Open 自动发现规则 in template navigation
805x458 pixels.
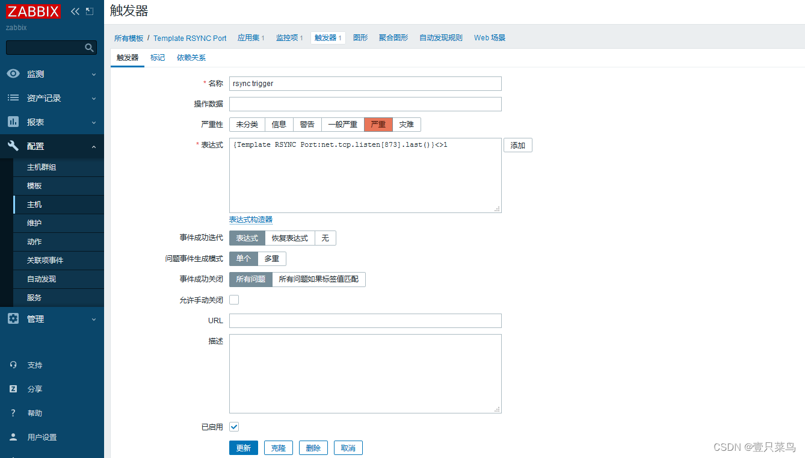click(x=441, y=37)
